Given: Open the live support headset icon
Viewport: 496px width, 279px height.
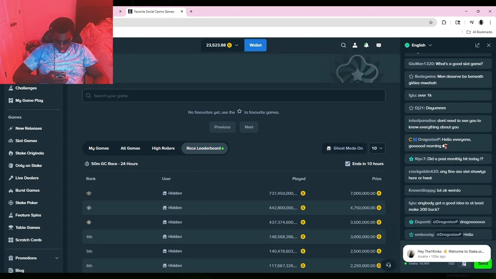Looking at the screenshot, I should tap(388, 265).
